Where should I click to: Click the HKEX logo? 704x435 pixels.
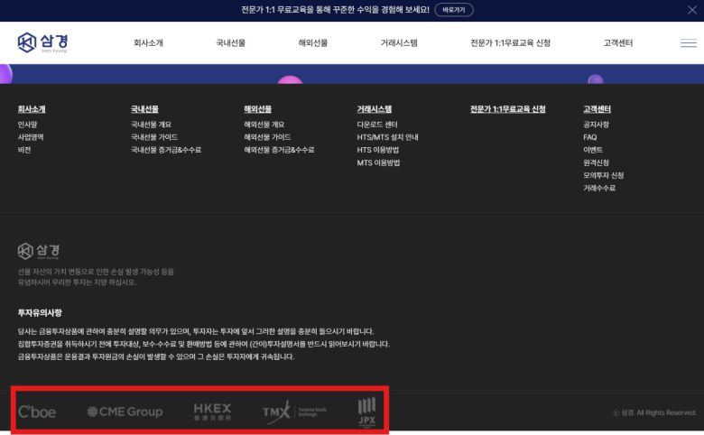[212, 412]
